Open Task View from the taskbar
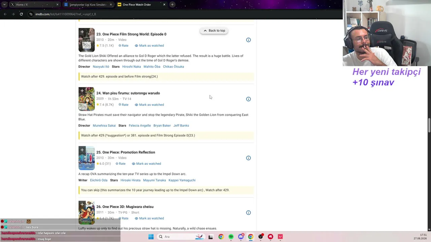 coord(211,237)
